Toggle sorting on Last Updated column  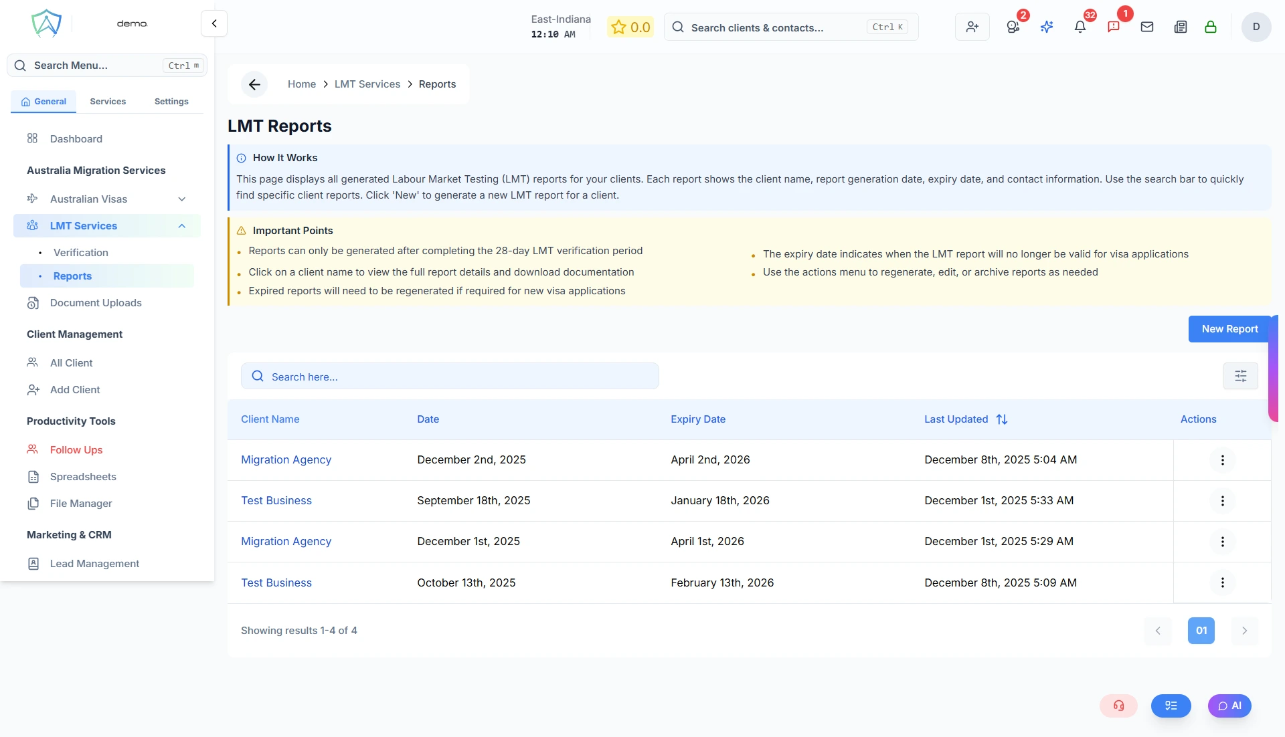[1001, 419]
